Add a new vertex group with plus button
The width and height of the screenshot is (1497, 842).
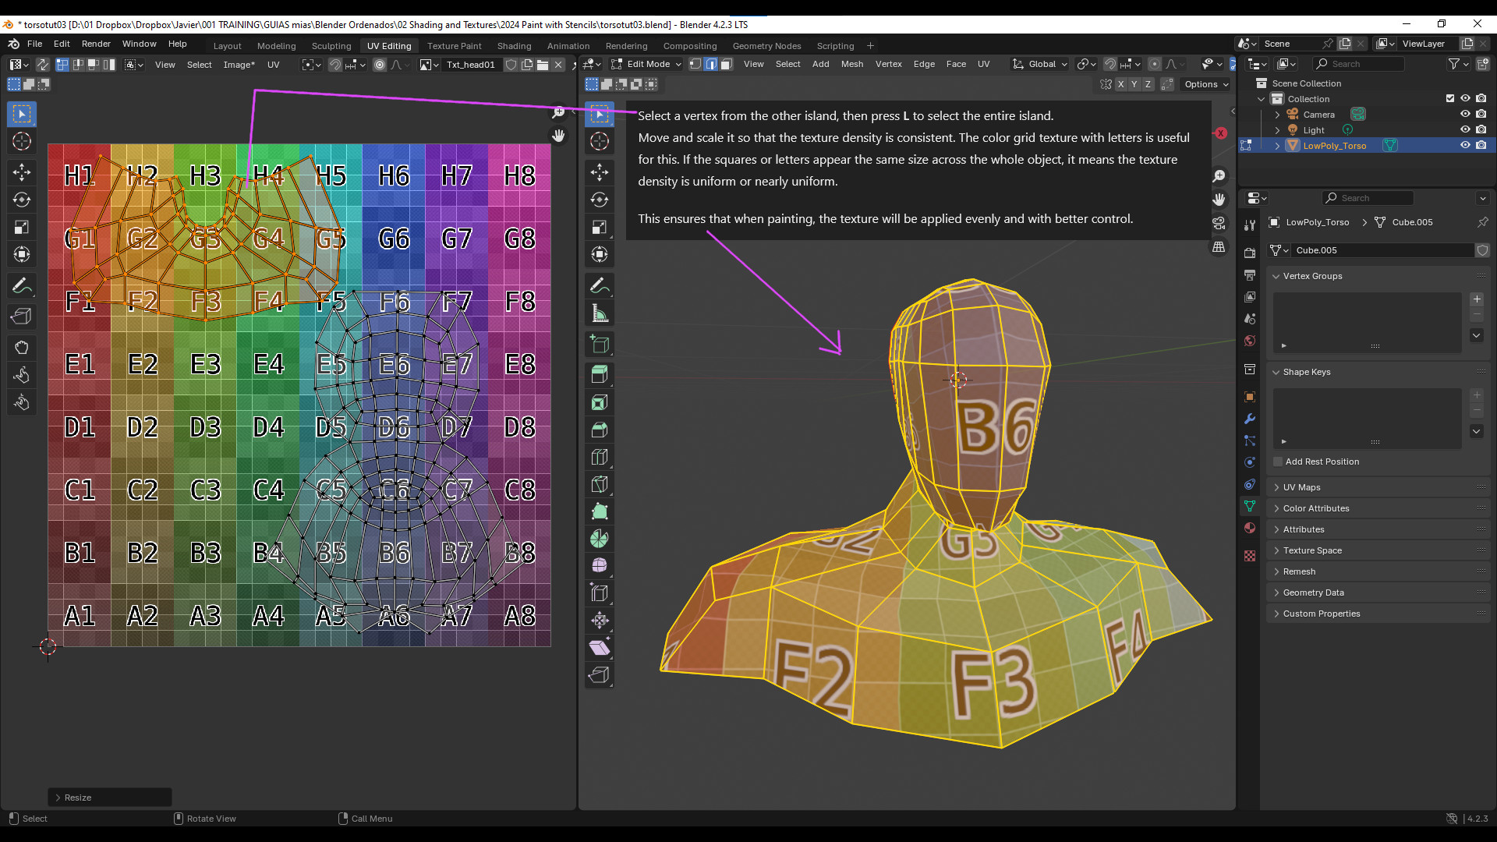point(1477,299)
